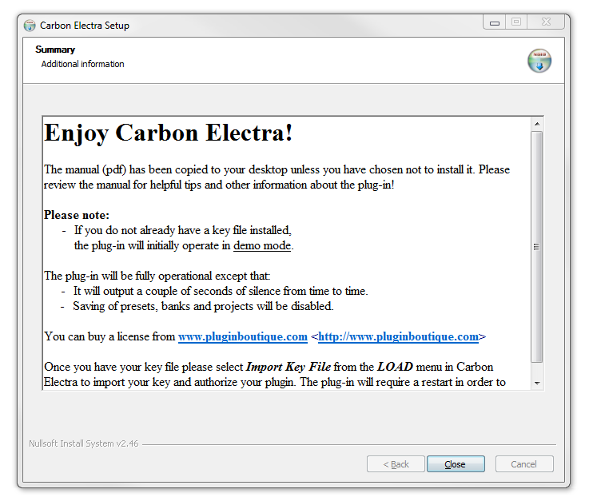Click the underlined 'demo mode' text
The height and width of the screenshot is (501, 593).
click(262, 246)
